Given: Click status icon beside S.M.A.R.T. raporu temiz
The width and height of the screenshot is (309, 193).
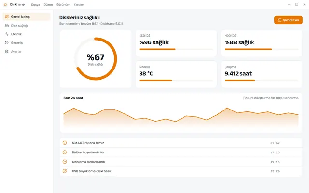Looking at the screenshot, I should [65, 143].
